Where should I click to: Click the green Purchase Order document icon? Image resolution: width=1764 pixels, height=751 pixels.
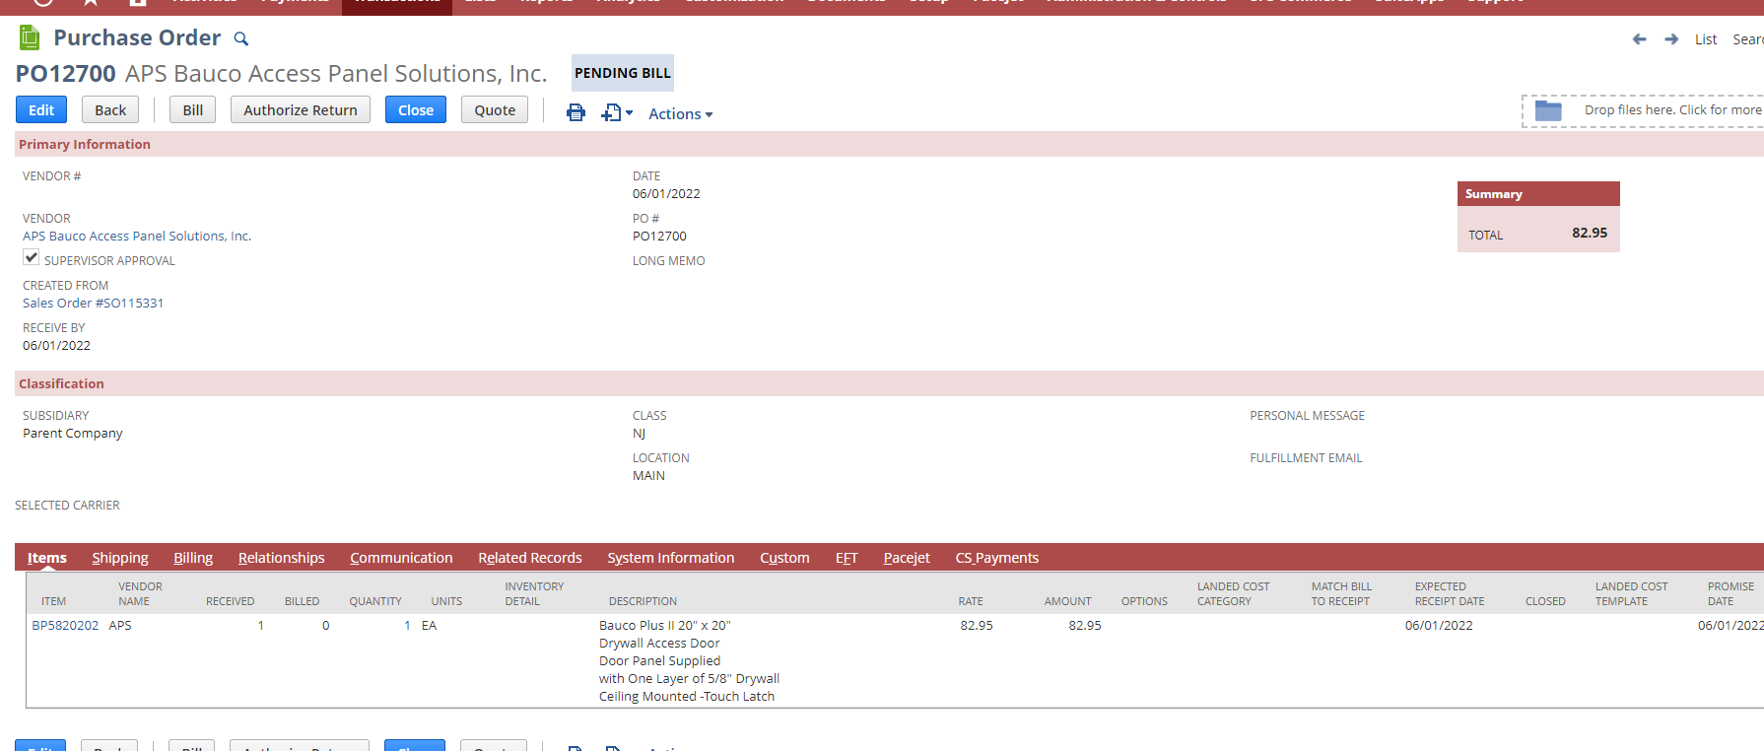(x=30, y=38)
